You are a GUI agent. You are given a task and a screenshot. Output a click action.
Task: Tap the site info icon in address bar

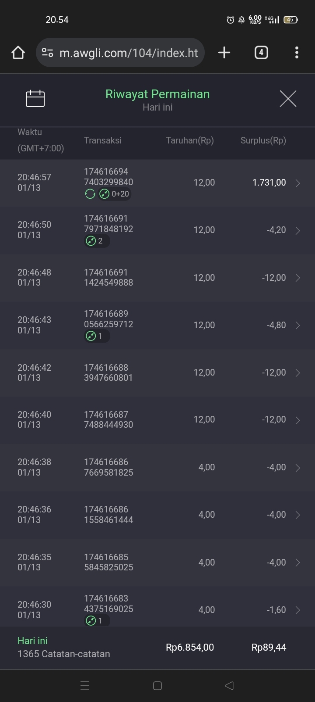(x=47, y=53)
